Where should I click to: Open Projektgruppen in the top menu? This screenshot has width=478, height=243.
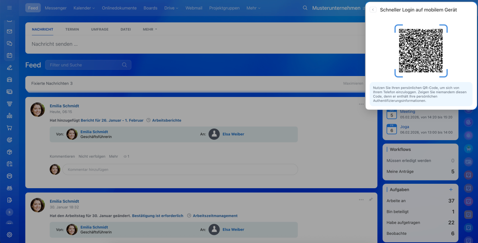(x=224, y=8)
